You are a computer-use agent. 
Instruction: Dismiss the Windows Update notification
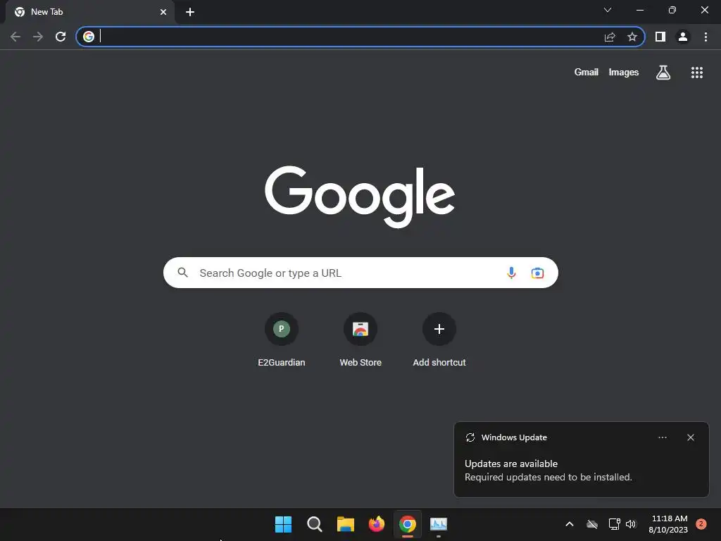pyautogui.click(x=691, y=437)
